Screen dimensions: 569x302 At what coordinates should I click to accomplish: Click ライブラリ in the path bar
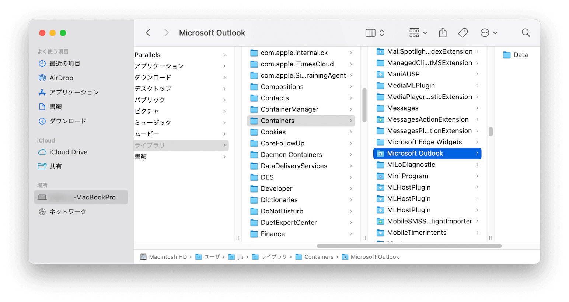point(269,257)
